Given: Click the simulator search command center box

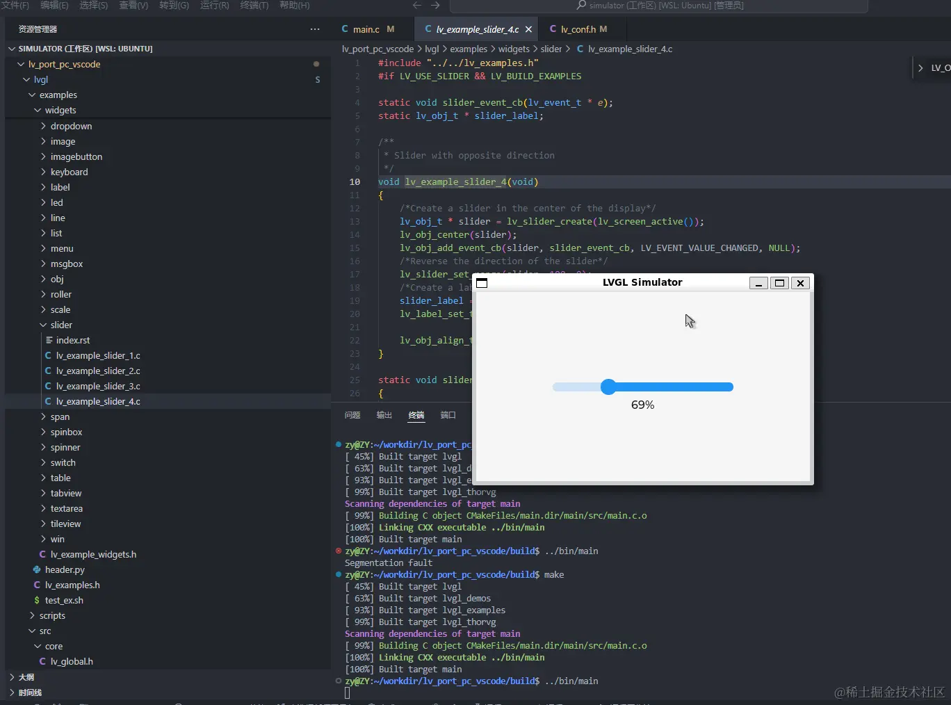Looking at the screenshot, I should [x=659, y=6].
